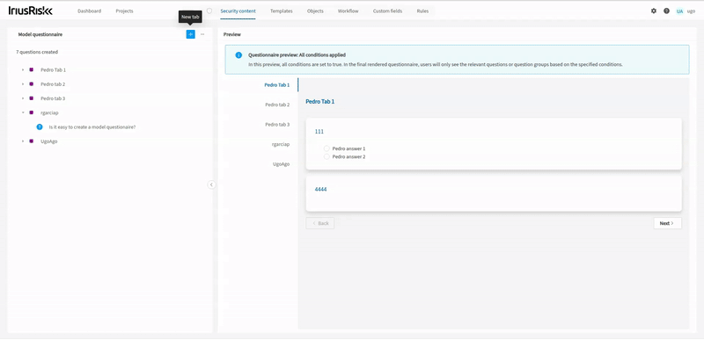704x340 pixels.
Task: Open the Model questionnaire more options menu
Action: [x=202, y=34]
